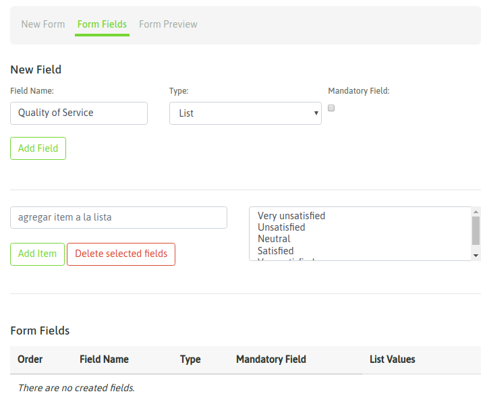Select 'Unsatisfied' list option
The image size is (487, 400).
coord(281,227)
